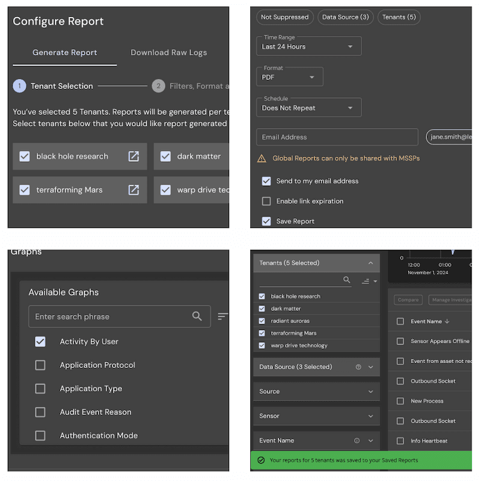Select New Process event row checkbox

tap(400, 401)
